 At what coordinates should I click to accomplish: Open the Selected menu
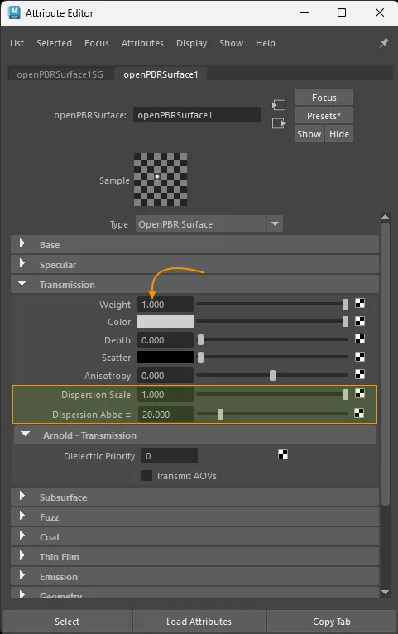pos(54,43)
